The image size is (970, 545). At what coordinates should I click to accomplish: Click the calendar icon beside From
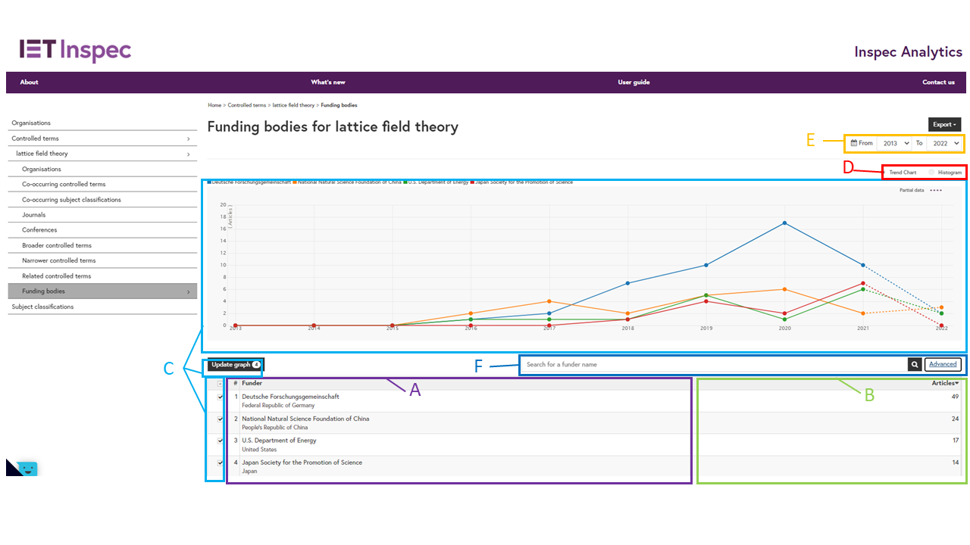pyautogui.click(x=854, y=143)
